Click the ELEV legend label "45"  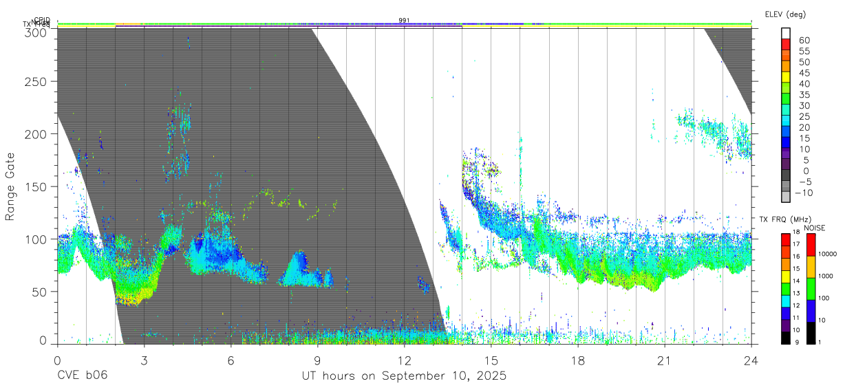pos(804,73)
